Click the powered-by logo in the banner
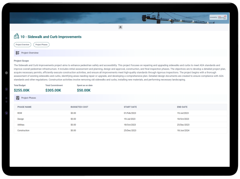The height and width of the screenshot is (179, 240). [218, 17]
